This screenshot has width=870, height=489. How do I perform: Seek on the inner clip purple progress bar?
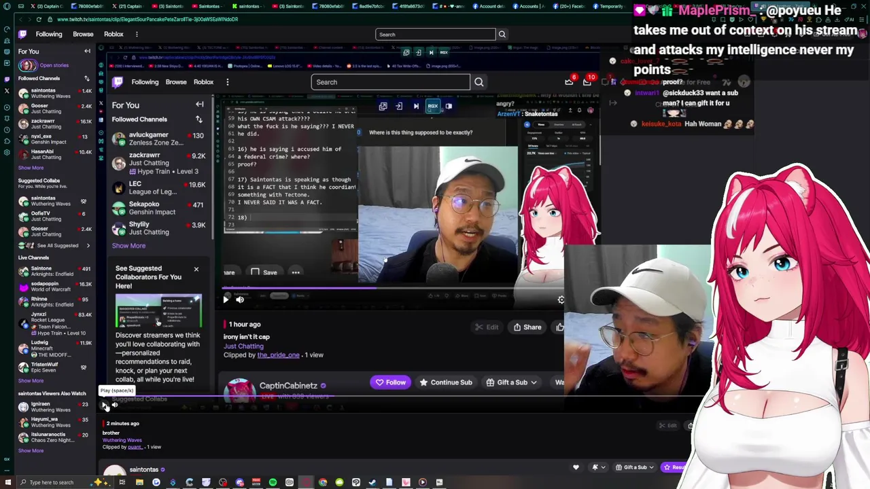[394, 289]
